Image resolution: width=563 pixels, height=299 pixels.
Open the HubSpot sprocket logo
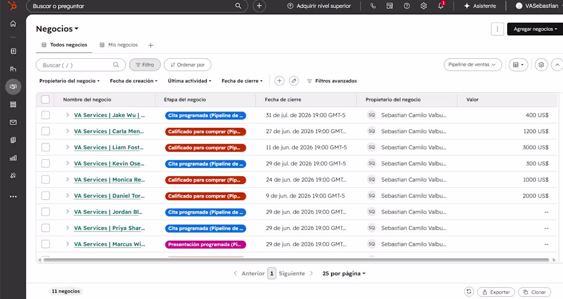click(x=13, y=6)
